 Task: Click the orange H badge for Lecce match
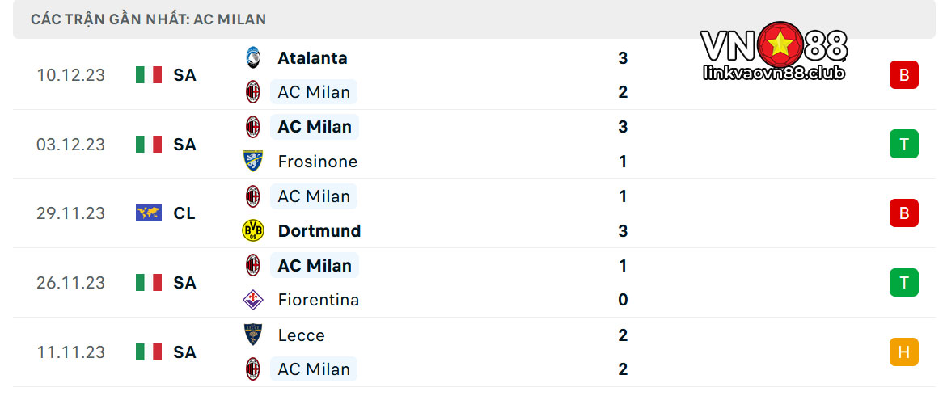coord(904,352)
